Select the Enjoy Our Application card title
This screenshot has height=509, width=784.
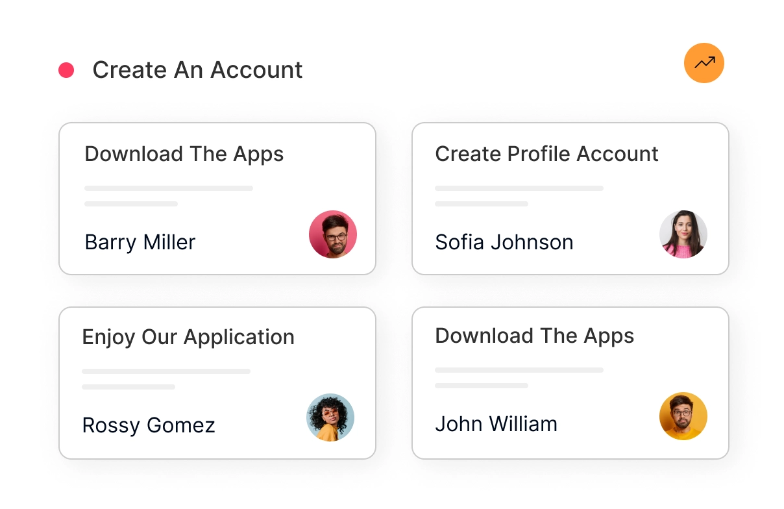point(188,338)
